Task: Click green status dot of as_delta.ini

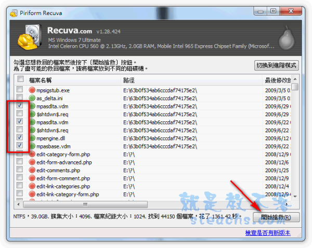Action: [x=32, y=98]
